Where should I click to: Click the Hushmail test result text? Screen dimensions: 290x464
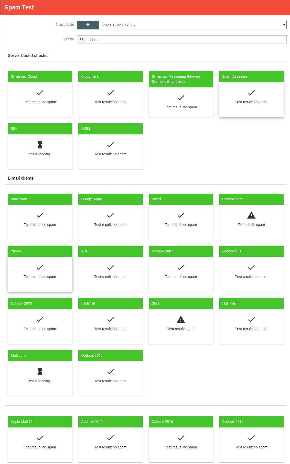click(x=251, y=329)
